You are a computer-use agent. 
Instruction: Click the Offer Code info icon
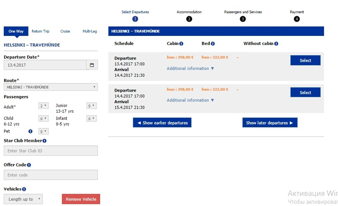pos(29,165)
